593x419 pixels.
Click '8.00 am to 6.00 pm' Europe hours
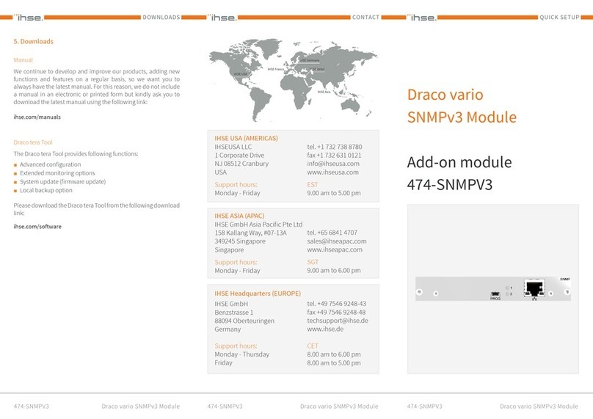coord(334,354)
